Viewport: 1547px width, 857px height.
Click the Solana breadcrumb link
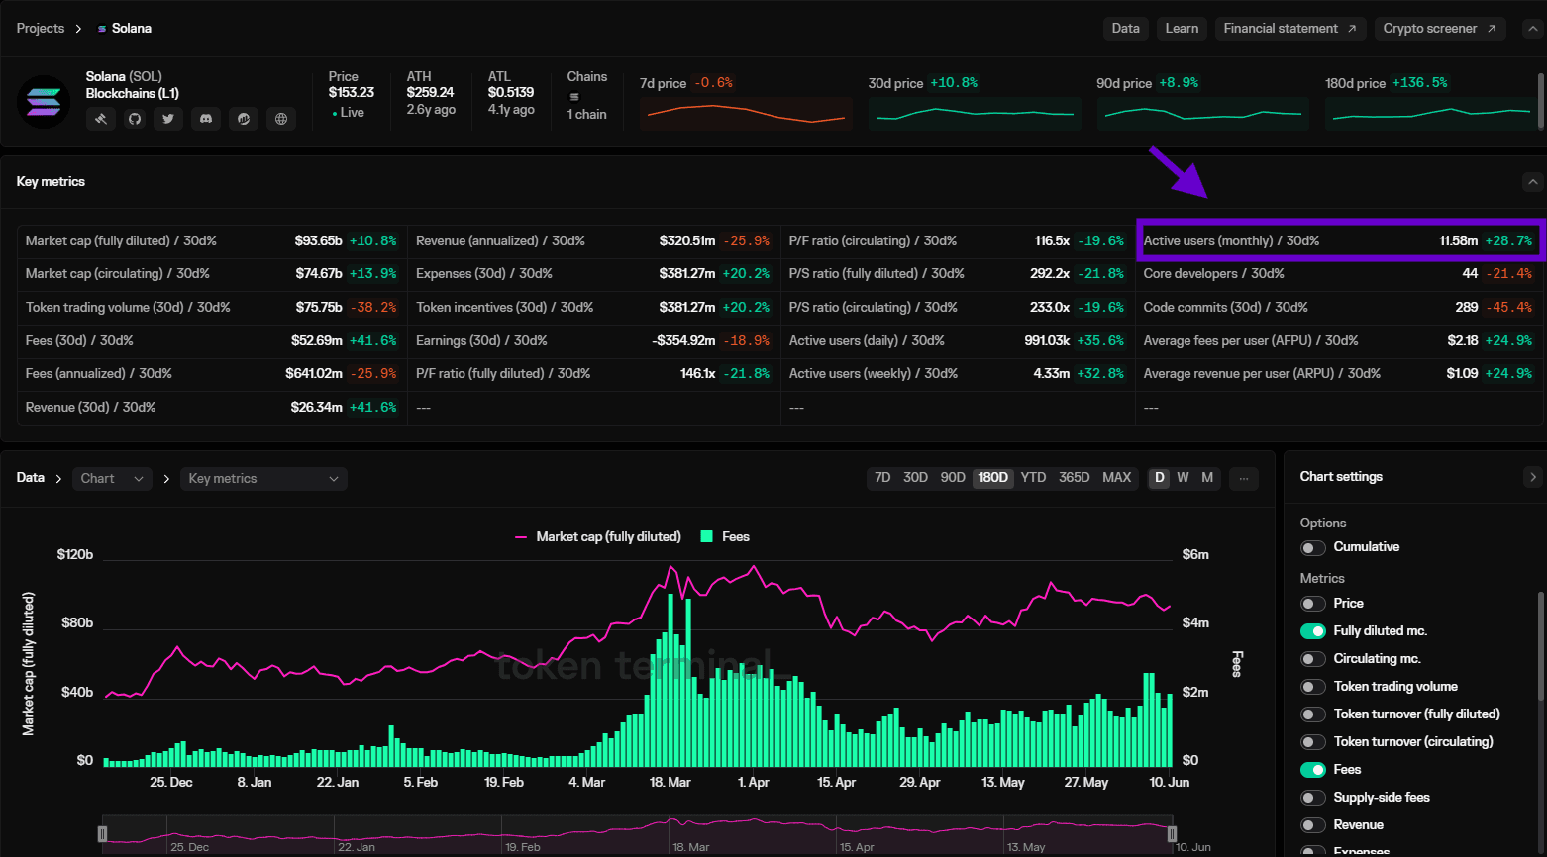[132, 29]
